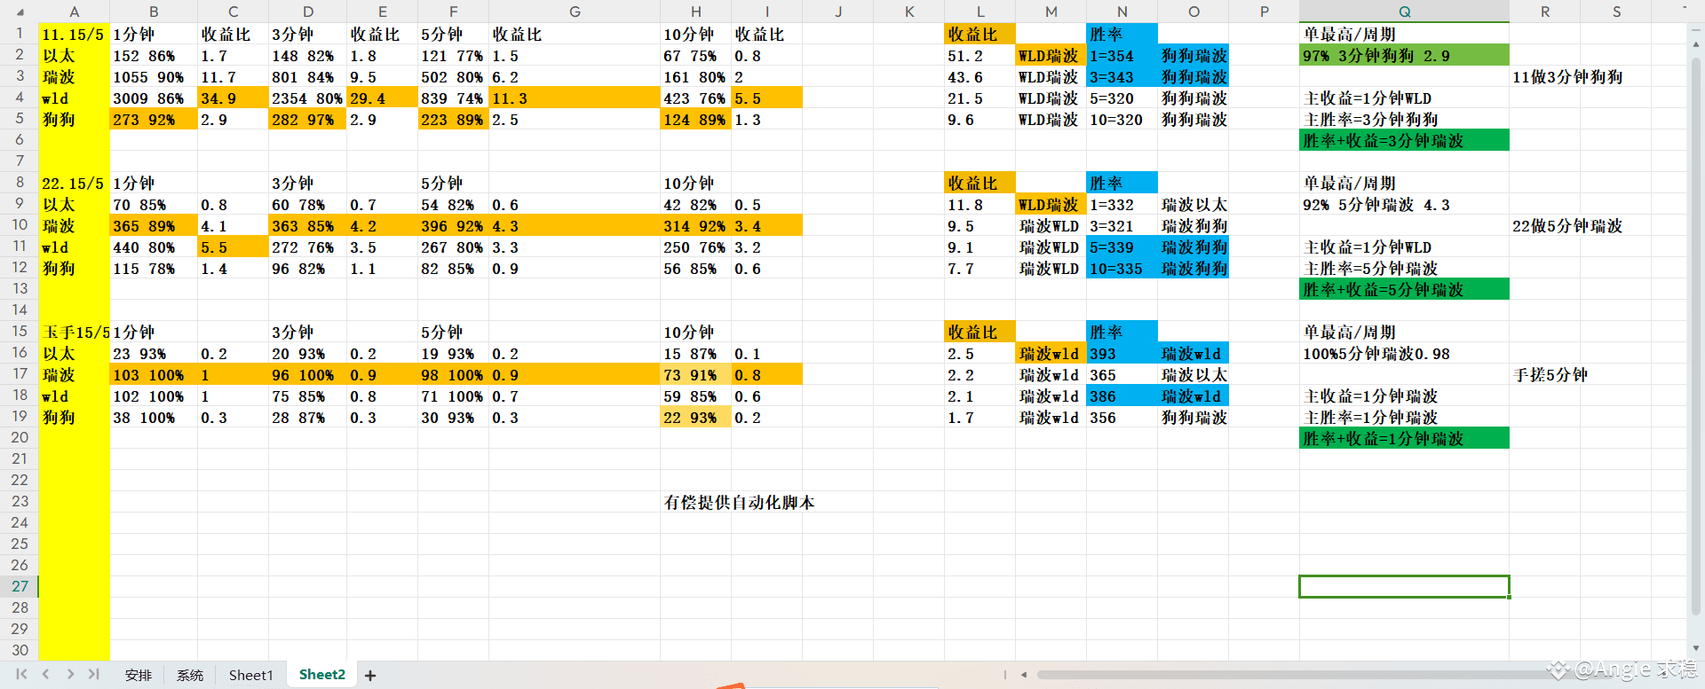
Task: Click the blue cell 3=343
Action: (1122, 76)
